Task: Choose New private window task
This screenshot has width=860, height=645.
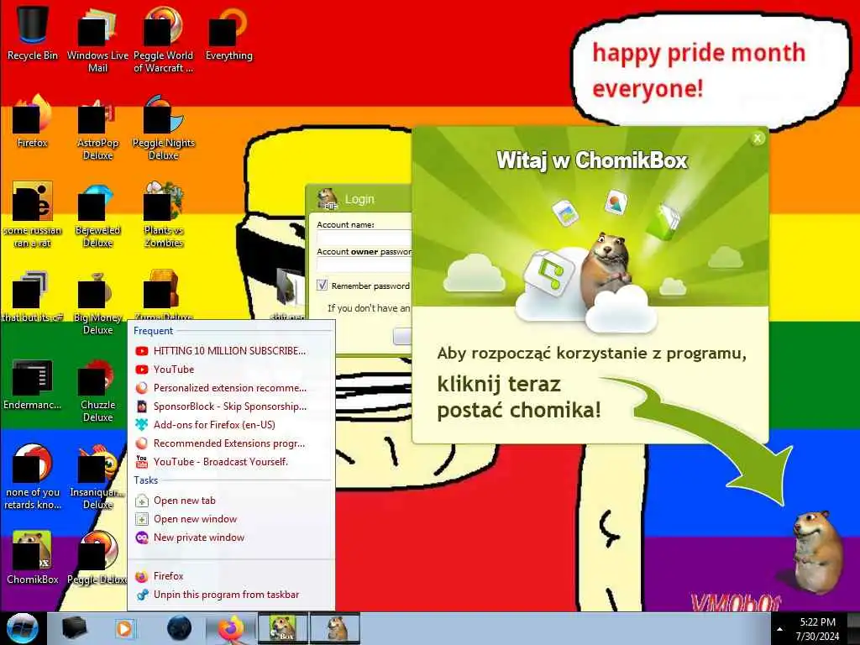Action: [231, 538]
